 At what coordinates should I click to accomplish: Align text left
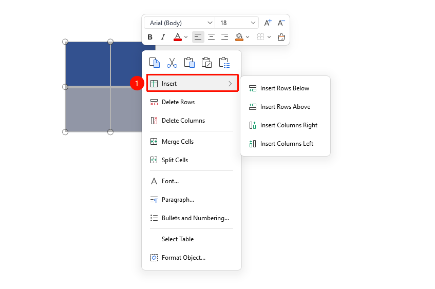(x=198, y=37)
